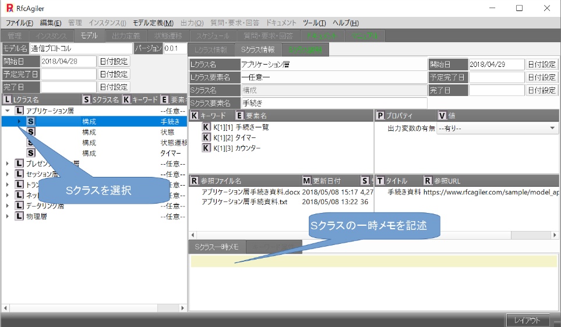Click the L icon of 物理層
The height and width of the screenshot is (327, 561).
click(x=19, y=216)
